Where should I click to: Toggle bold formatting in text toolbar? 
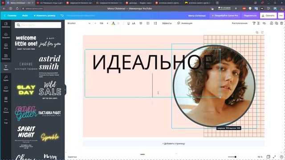click(x=118, y=23)
